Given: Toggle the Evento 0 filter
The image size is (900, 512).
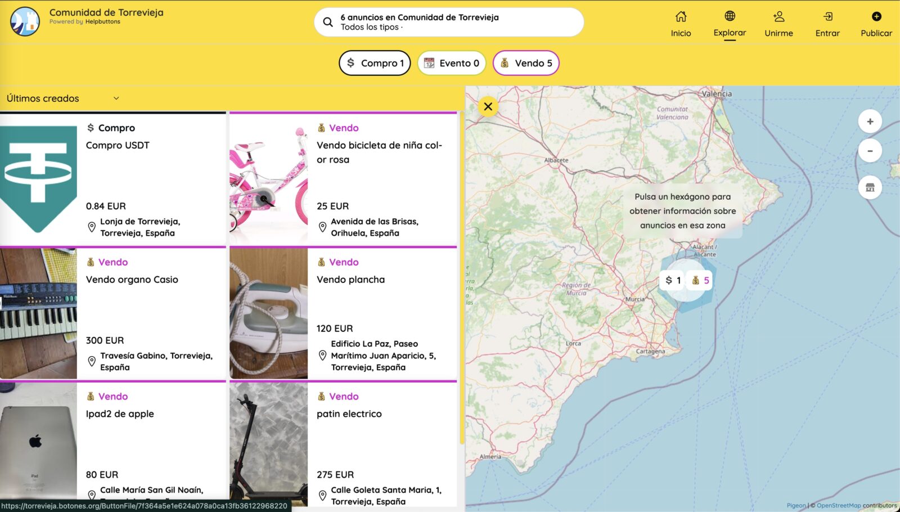Looking at the screenshot, I should [452, 63].
